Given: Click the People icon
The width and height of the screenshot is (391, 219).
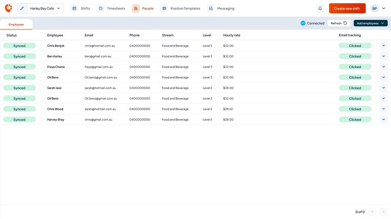Looking at the screenshot, I should click(x=136, y=9).
